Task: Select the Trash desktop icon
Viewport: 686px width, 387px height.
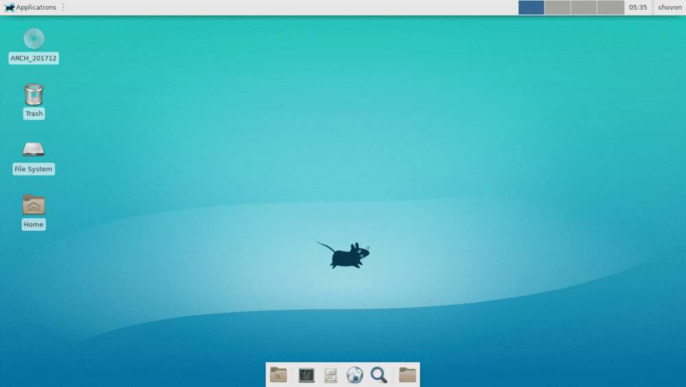Action: coord(34,95)
